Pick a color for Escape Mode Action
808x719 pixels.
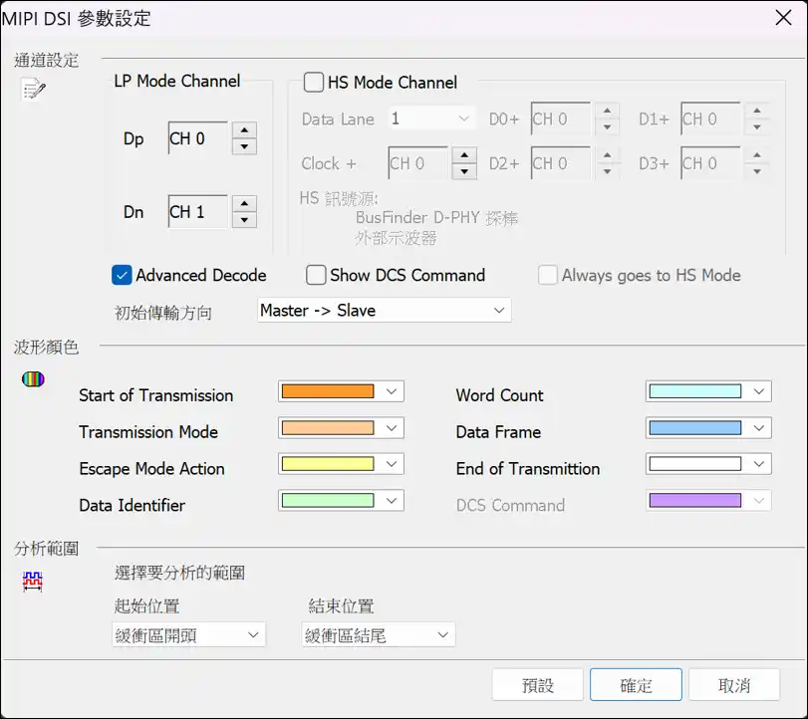coord(340,464)
